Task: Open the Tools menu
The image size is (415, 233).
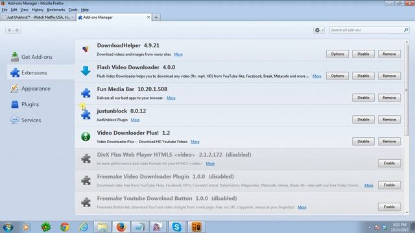Action: pos(73,10)
